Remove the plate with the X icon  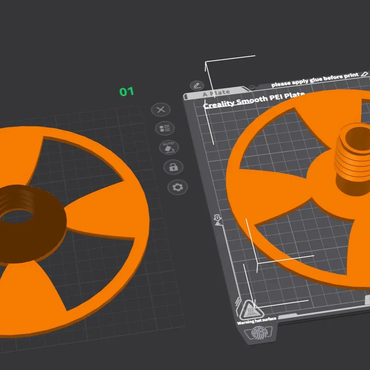click(161, 110)
